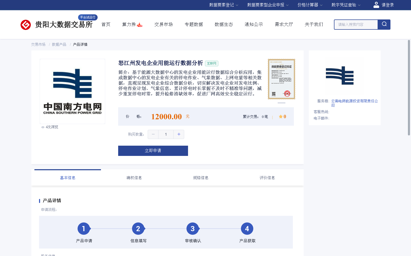Viewport: 411px width, 256px height.
Task: Open the 算力券 menu item
Action: 129,24
